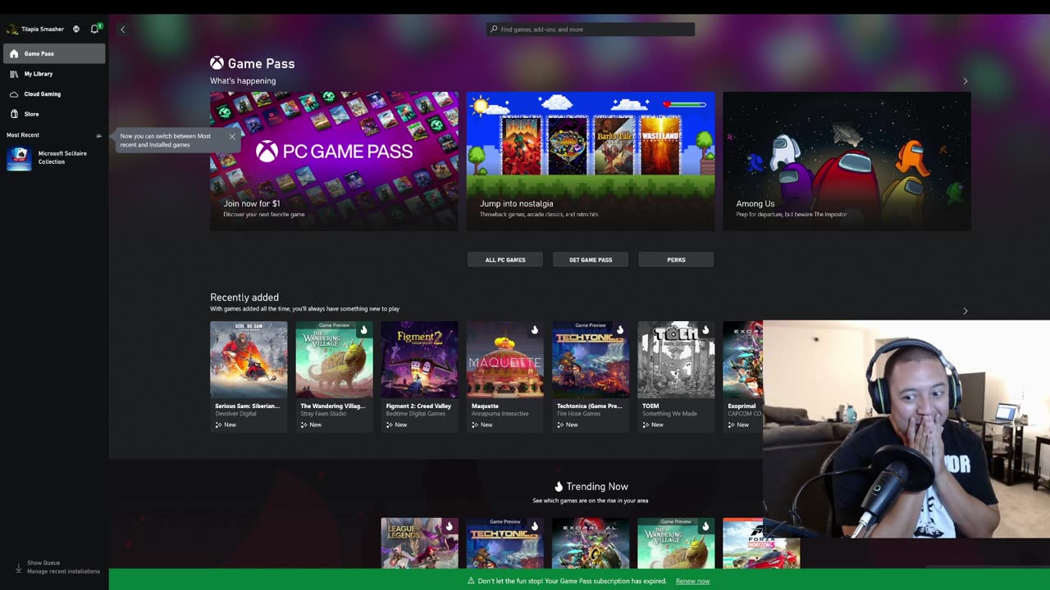Click Stray Fawn Studio publisher text

pyautogui.click(x=323, y=414)
